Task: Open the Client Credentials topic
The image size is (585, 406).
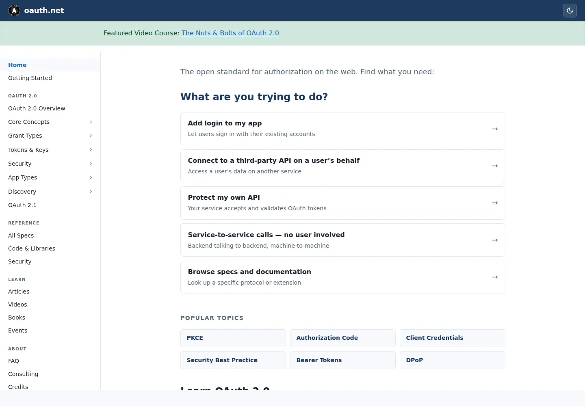Action: click(453, 338)
